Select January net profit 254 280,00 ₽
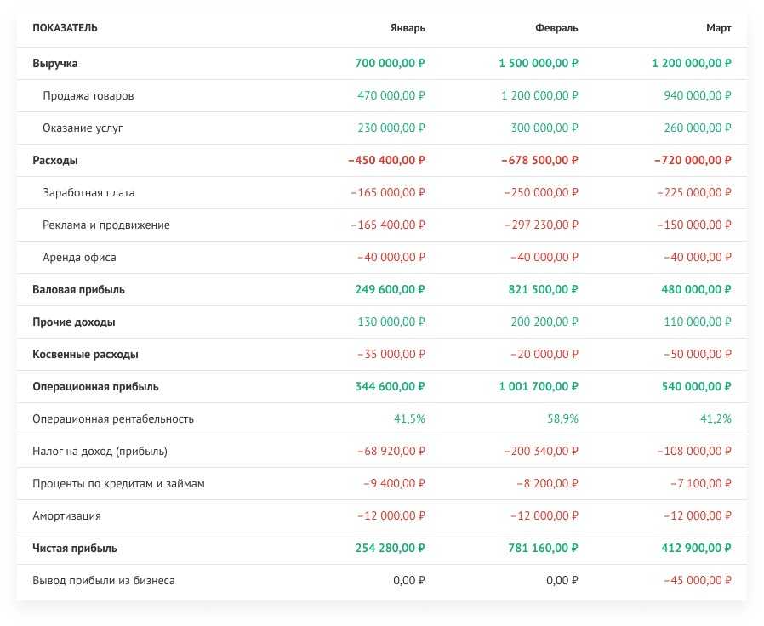Viewport: 764px width, 626px height. 390,549
